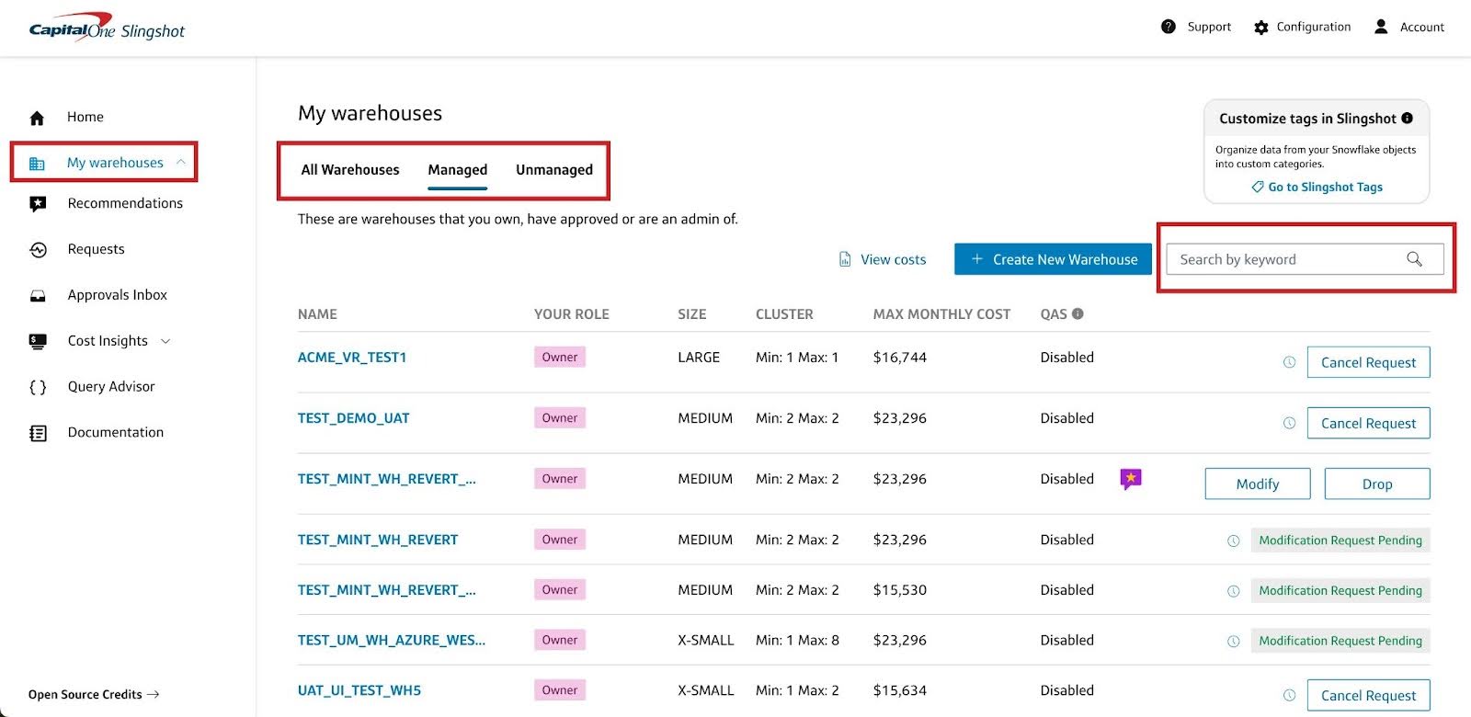Click the Documentation list icon

38,433
